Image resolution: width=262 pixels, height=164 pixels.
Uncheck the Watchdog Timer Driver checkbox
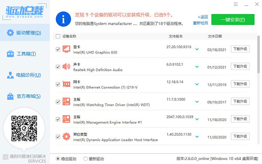tap(58, 102)
